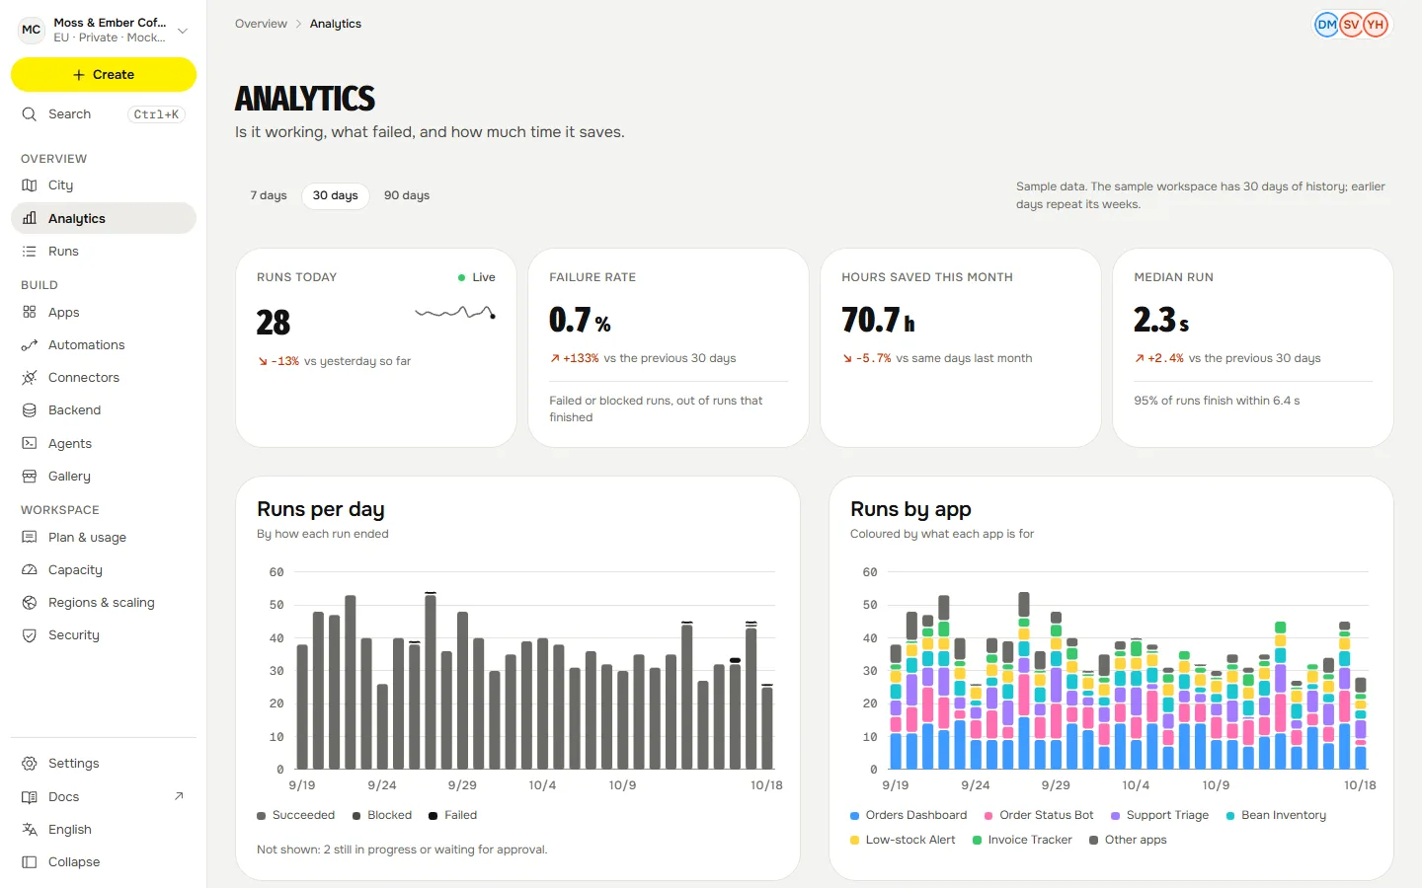1422x888 pixels.
Task: Click the Plan & usage icon
Action: point(30,538)
